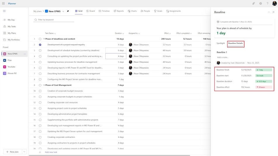The image size is (278, 156).
Task: Mark Consulting on updating project portfolio task complete
Action: [40, 56]
